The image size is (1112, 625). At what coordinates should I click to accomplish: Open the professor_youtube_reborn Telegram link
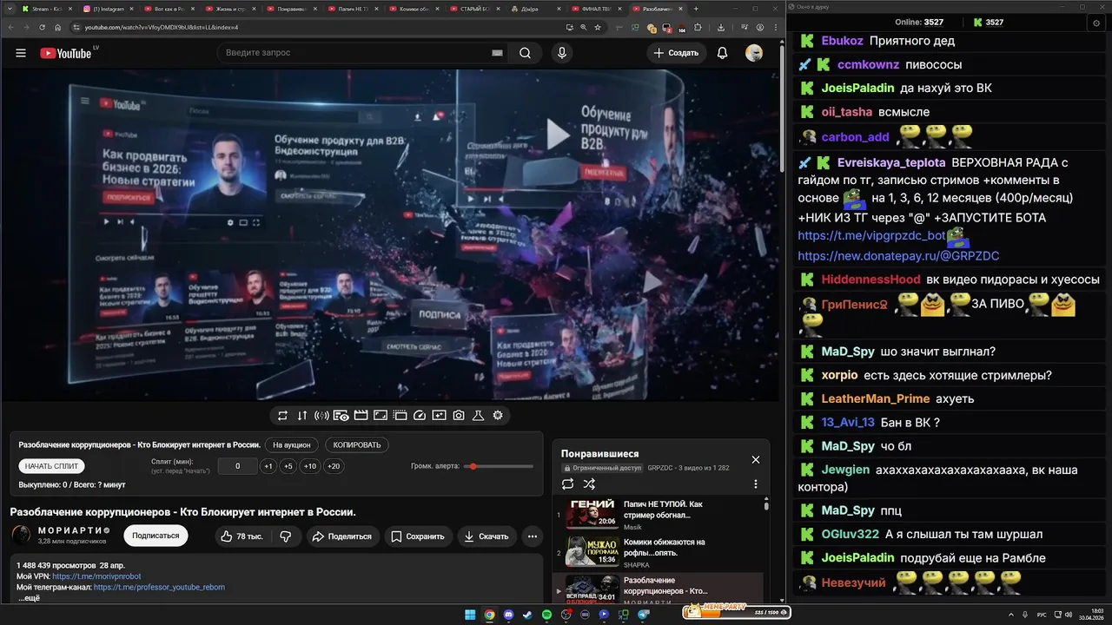click(x=159, y=587)
